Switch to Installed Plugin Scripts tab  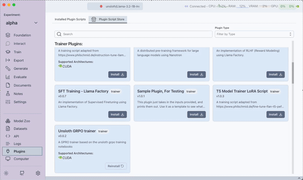click(x=70, y=19)
